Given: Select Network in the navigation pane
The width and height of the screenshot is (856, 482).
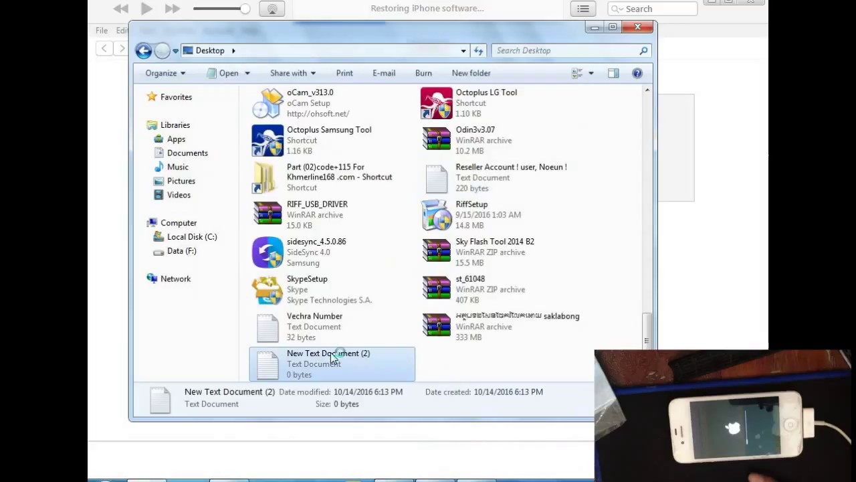Looking at the screenshot, I should point(175,279).
